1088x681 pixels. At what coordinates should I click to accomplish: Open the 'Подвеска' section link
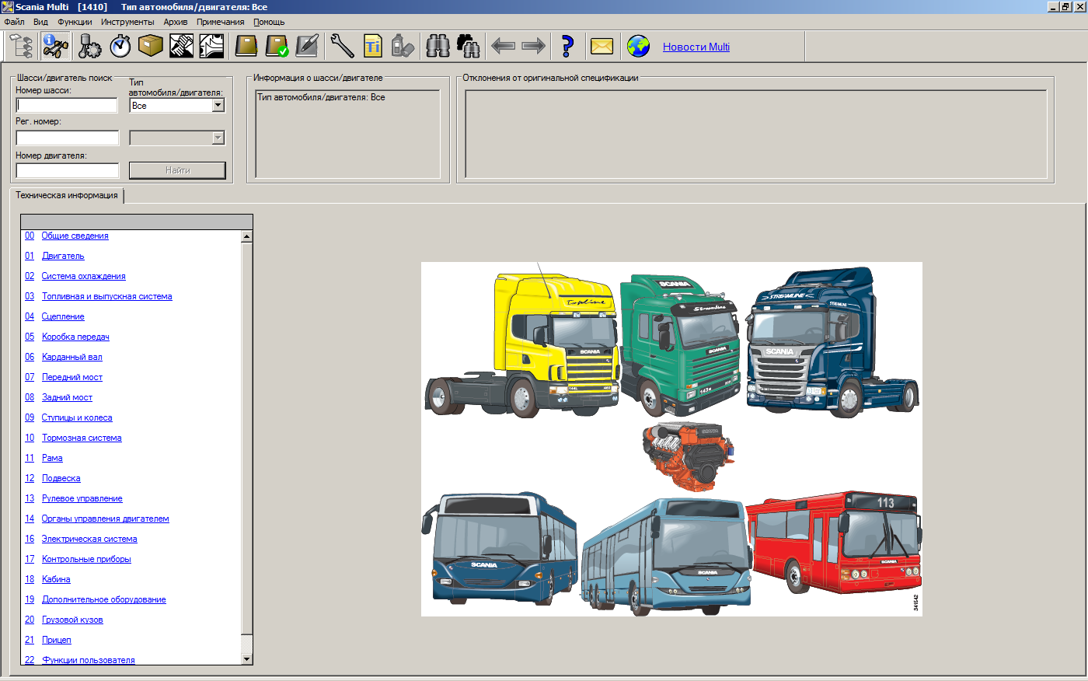61,478
